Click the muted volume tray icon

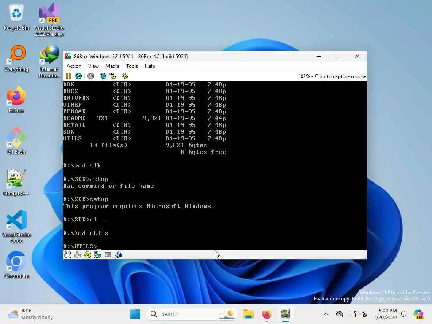point(364,314)
